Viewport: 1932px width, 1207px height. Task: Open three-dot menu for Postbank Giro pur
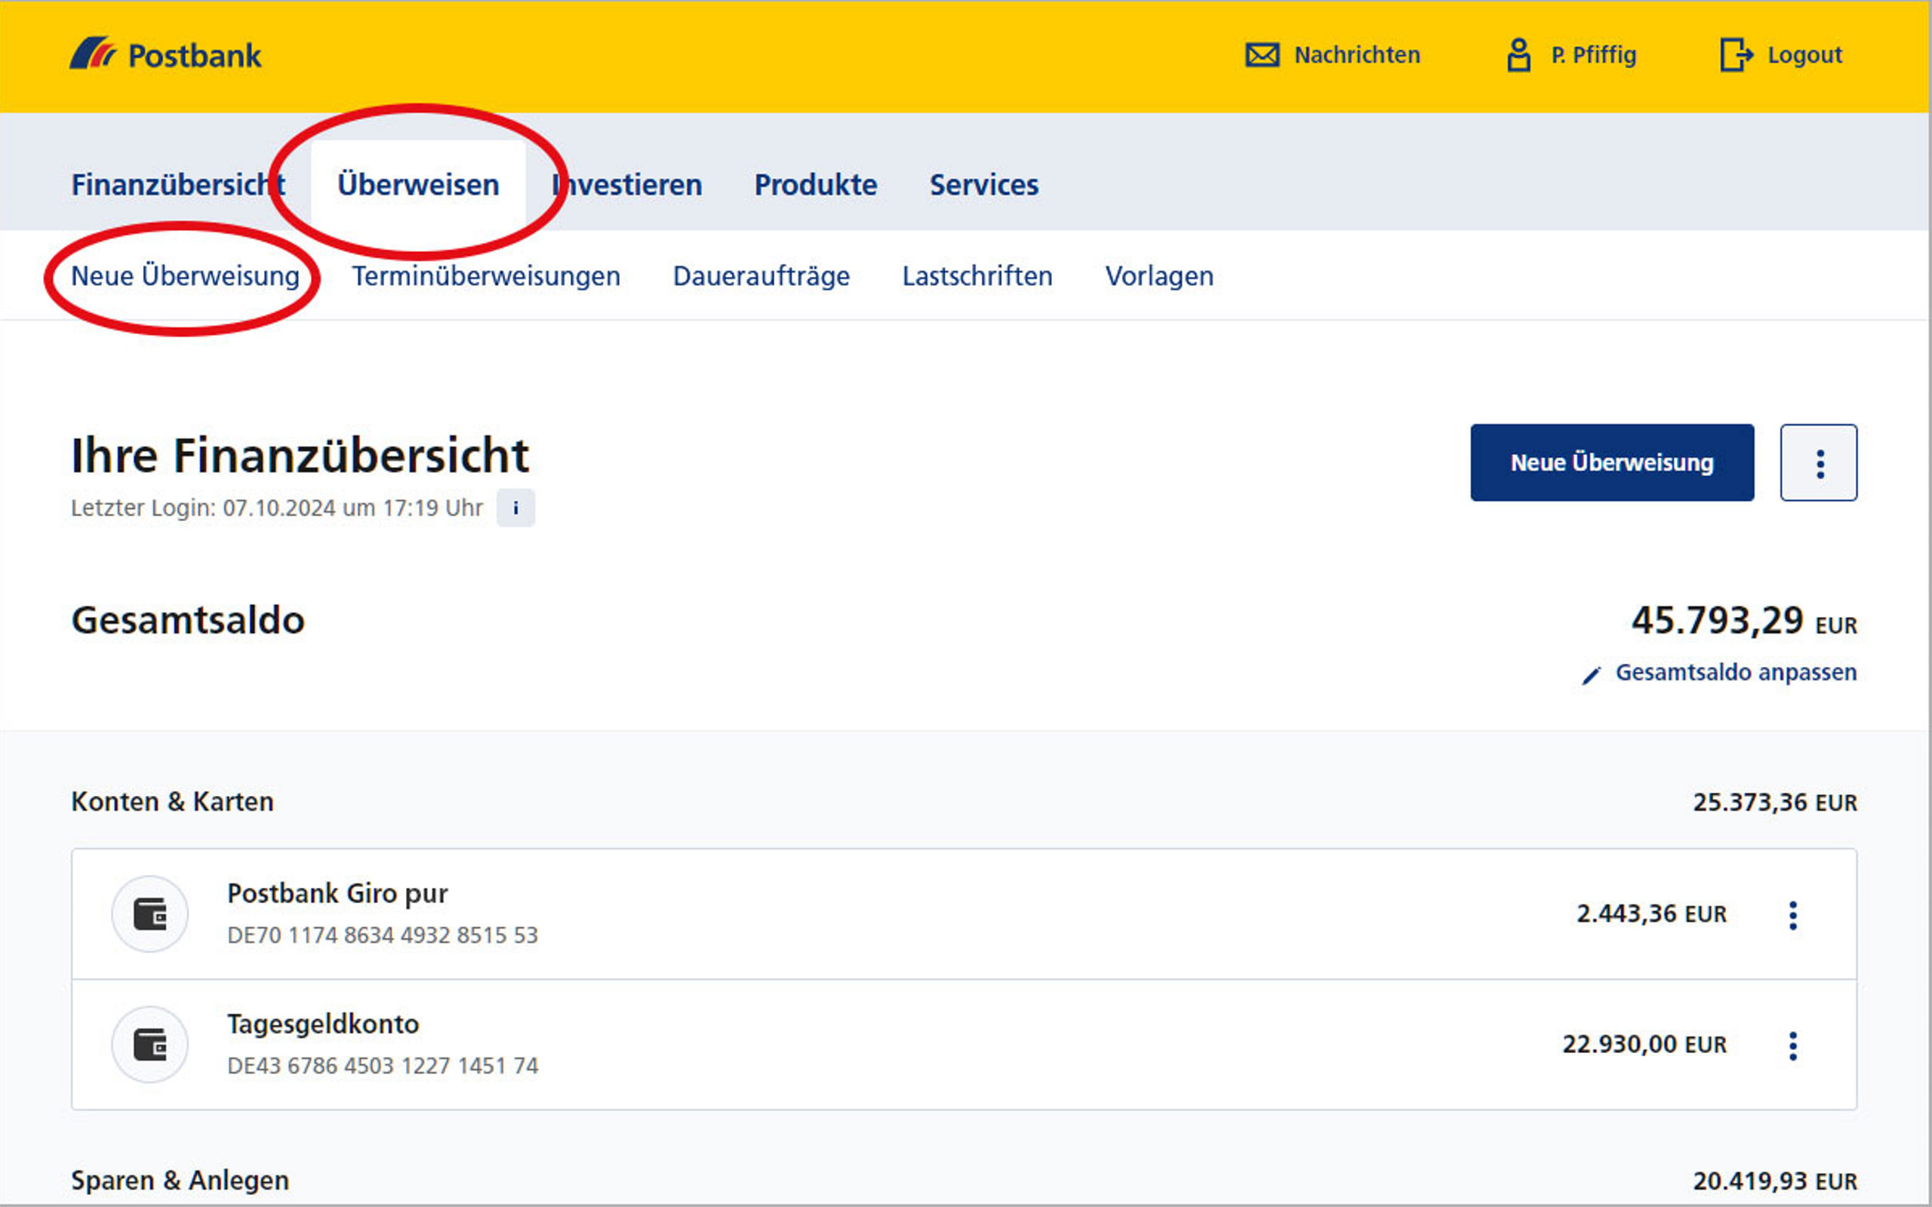1793,915
